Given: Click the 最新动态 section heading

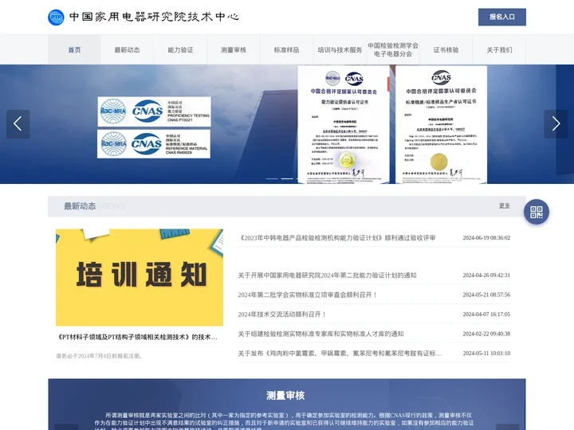Looking at the screenshot, I should 80,206.
